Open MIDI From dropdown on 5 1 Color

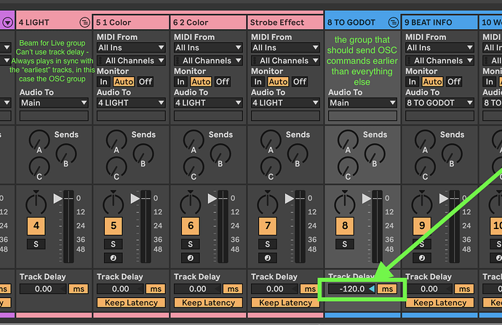pos(130,48)
